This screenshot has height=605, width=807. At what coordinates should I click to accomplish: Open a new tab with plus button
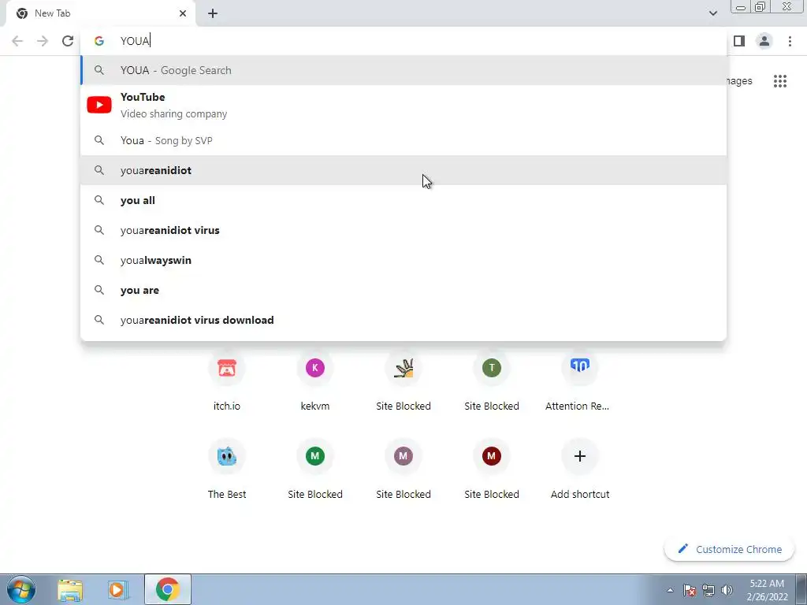tap(213, 13)
